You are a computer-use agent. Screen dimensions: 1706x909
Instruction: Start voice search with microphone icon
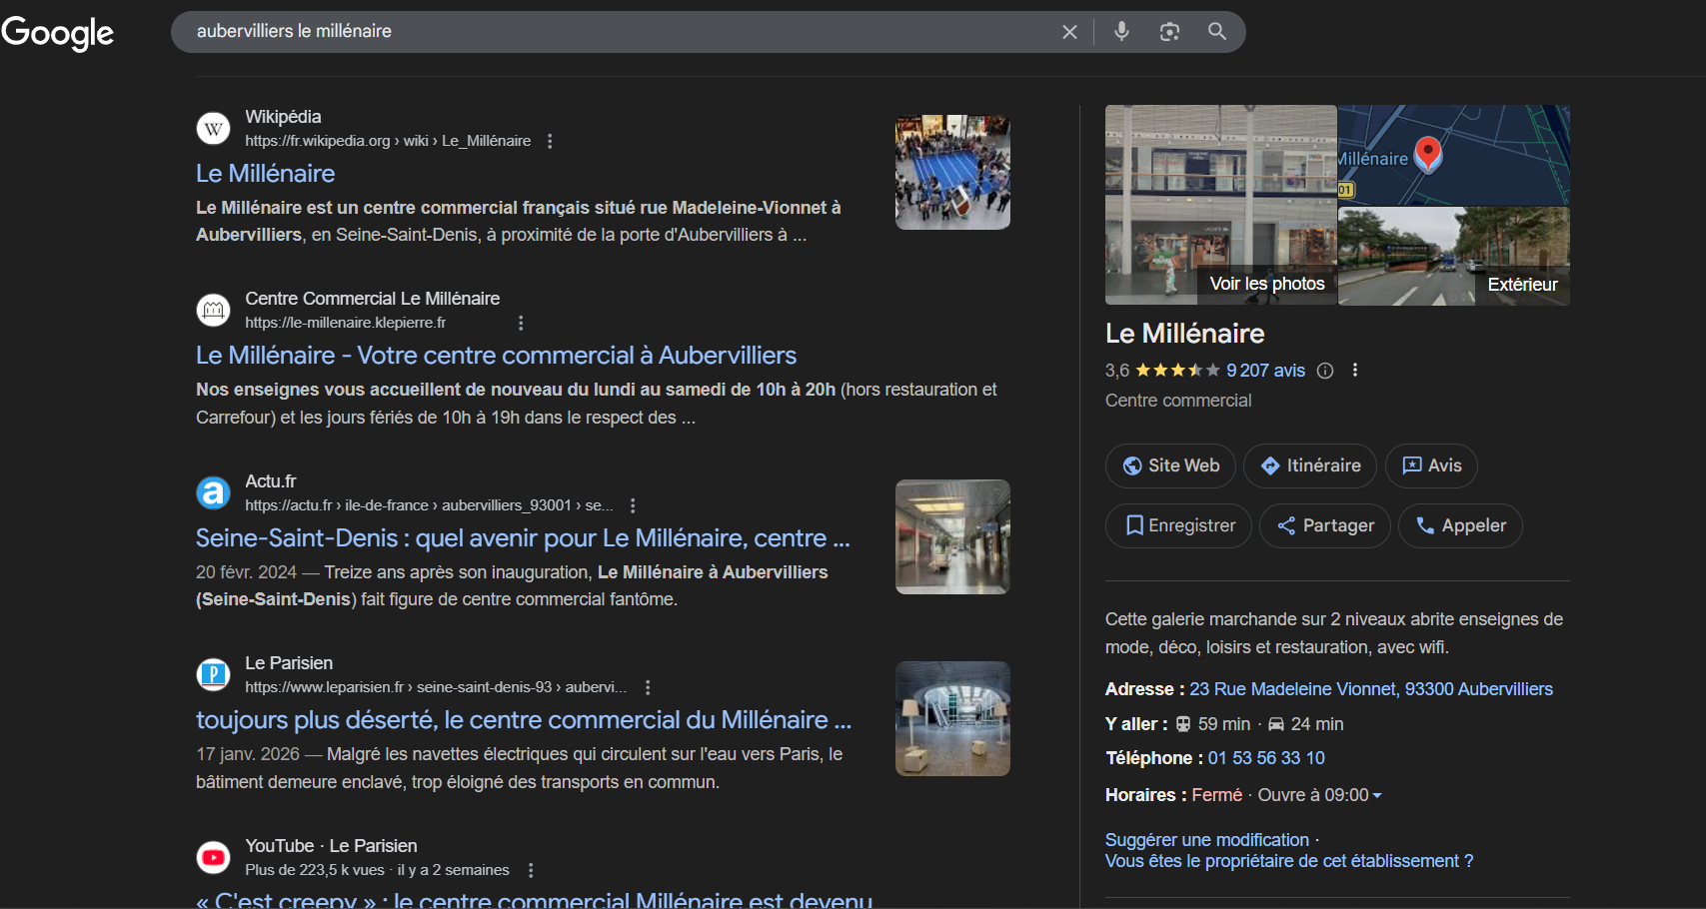point(1121,32)
